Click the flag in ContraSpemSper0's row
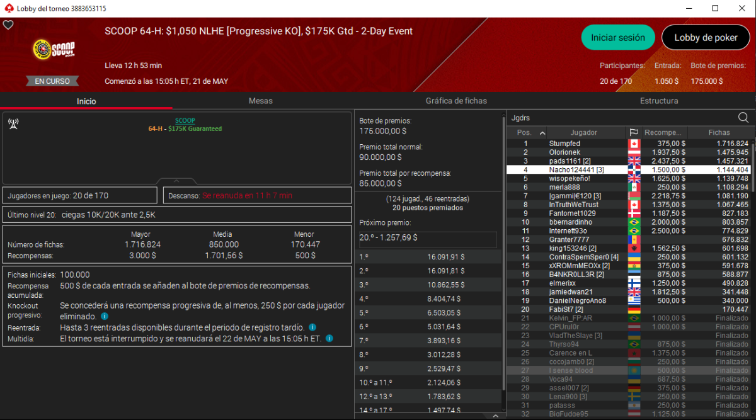 (x=634, y=257)
